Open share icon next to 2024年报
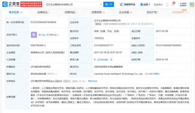This screenshot has height=113, width=195. coord(111,60)
